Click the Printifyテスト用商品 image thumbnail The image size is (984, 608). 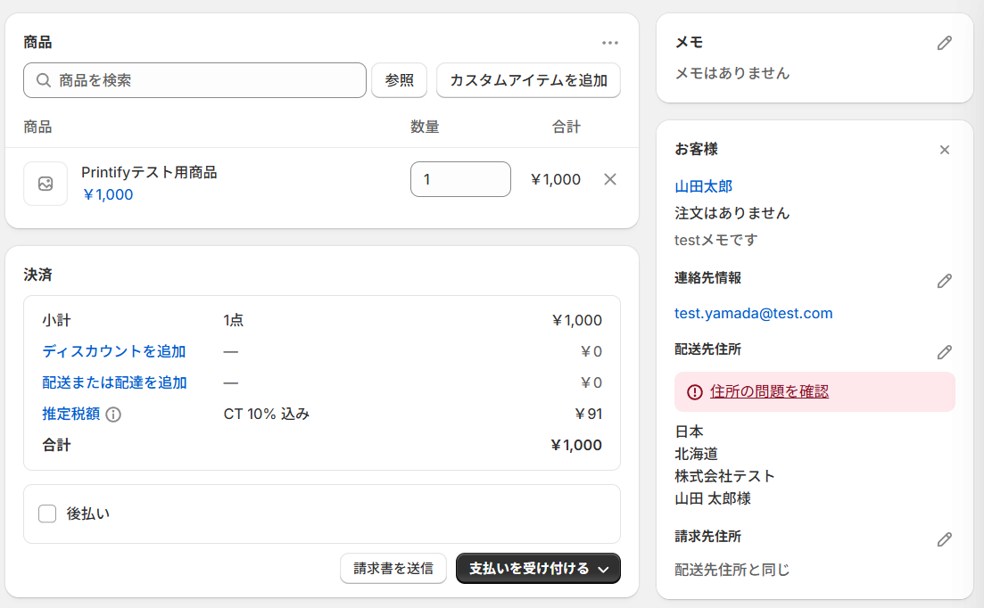(45, 184)
